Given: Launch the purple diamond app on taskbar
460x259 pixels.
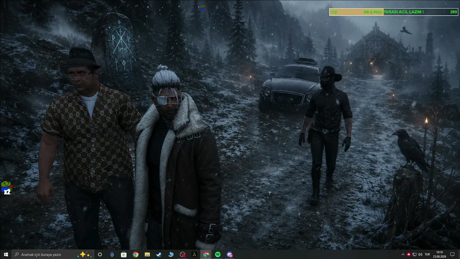Looking at the screenshot, I should (112, 254).
